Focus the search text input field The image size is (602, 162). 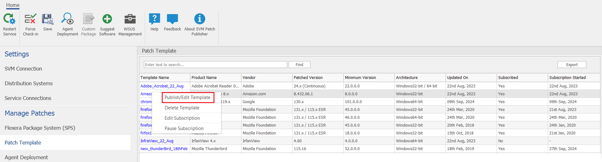[215, 65]
